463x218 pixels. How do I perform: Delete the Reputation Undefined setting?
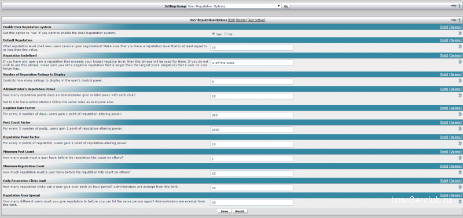pos(455,55)
